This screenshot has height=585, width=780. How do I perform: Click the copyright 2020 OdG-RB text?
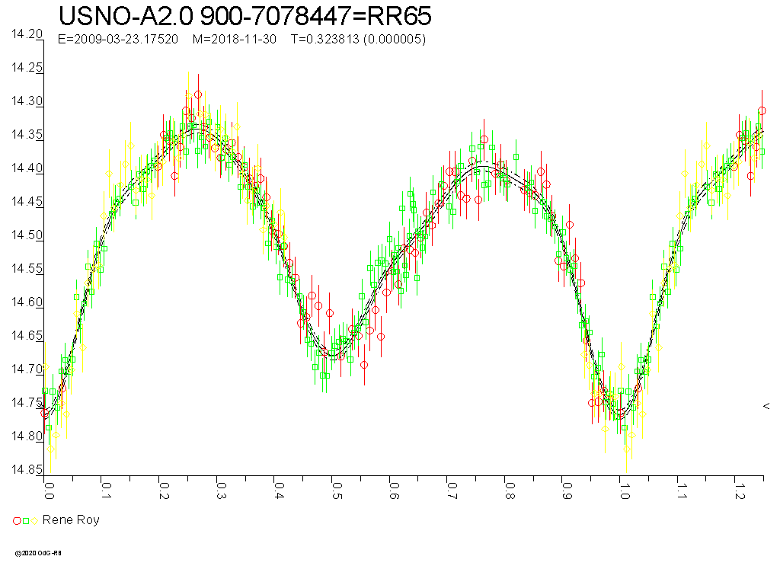(38, 553)
